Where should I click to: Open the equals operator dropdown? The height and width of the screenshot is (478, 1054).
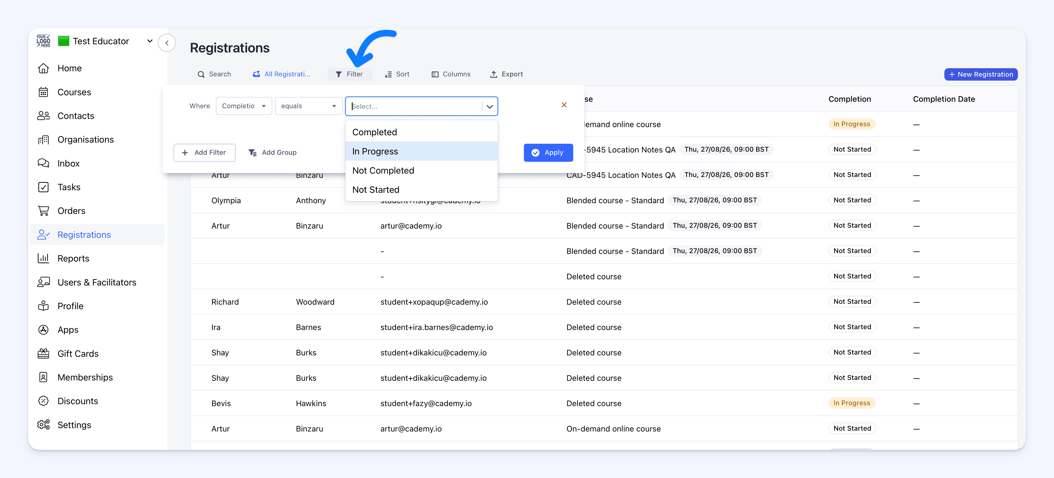click(309, 106)
